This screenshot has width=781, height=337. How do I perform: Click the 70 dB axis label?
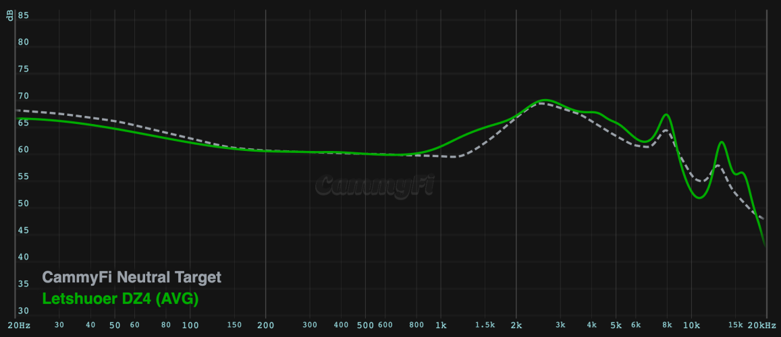coord(24,96)
